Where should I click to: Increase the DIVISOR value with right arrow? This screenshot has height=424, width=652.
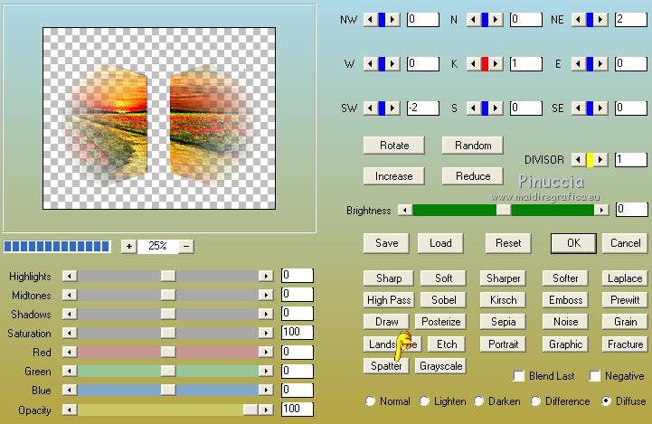600,160
